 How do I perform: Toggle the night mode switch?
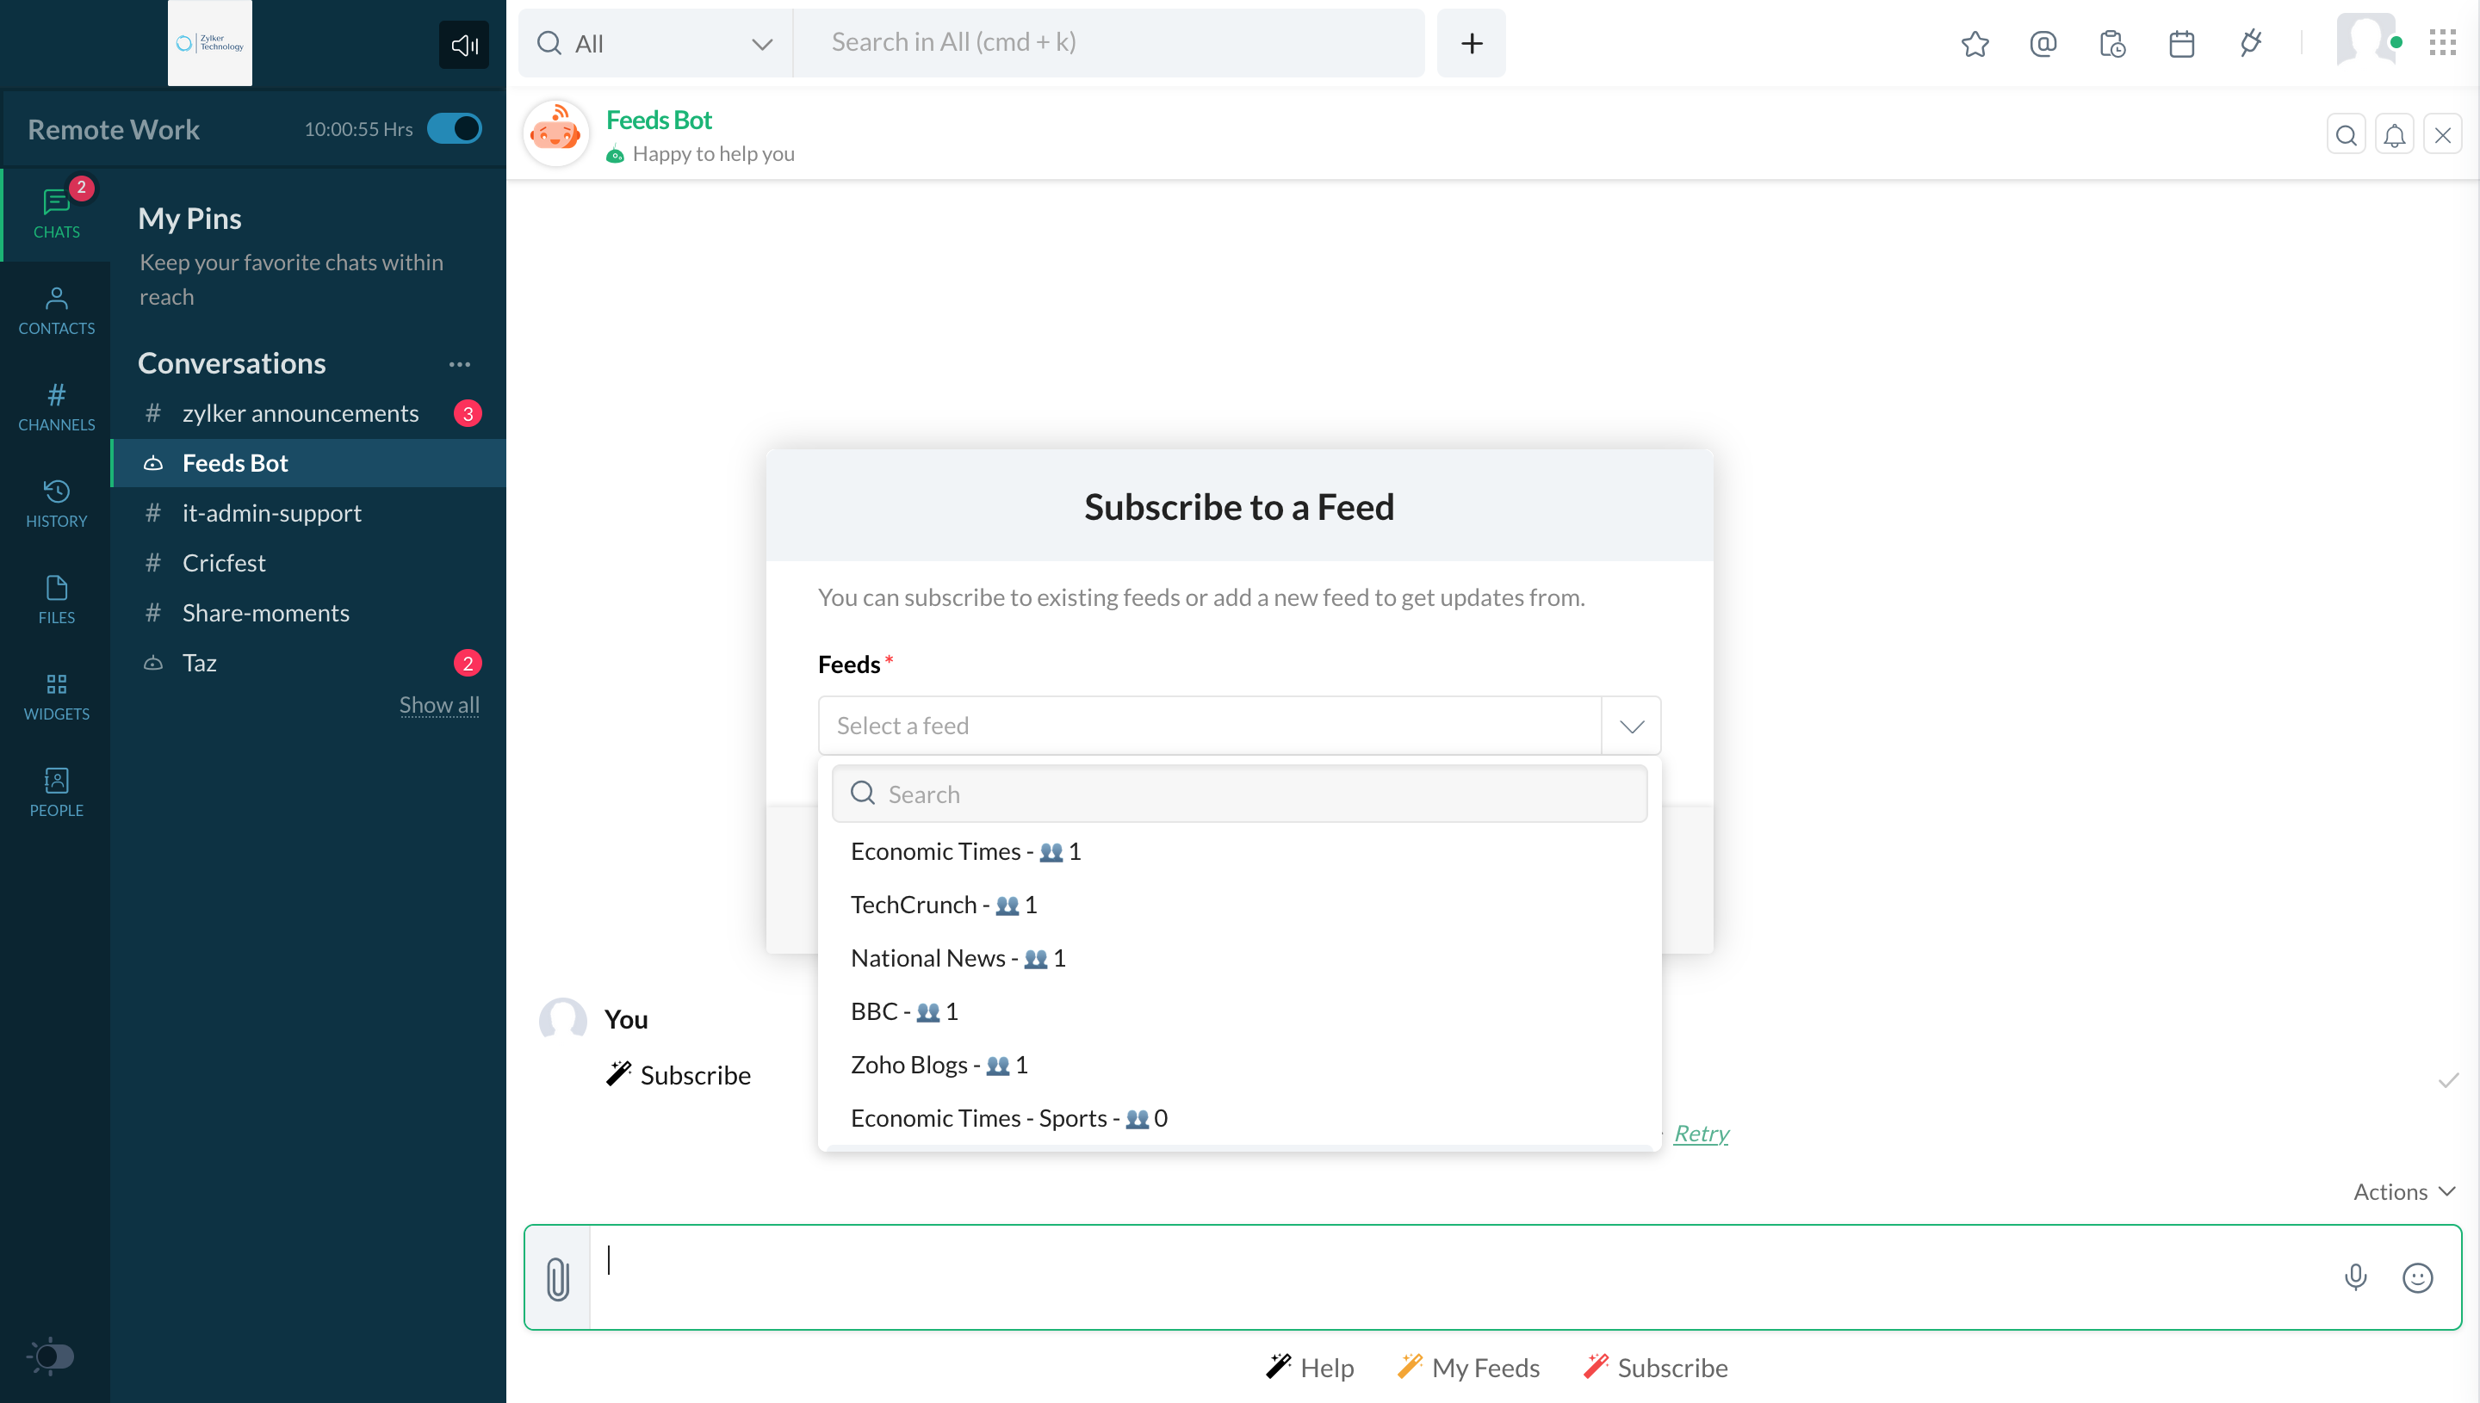pos(52,1356)
